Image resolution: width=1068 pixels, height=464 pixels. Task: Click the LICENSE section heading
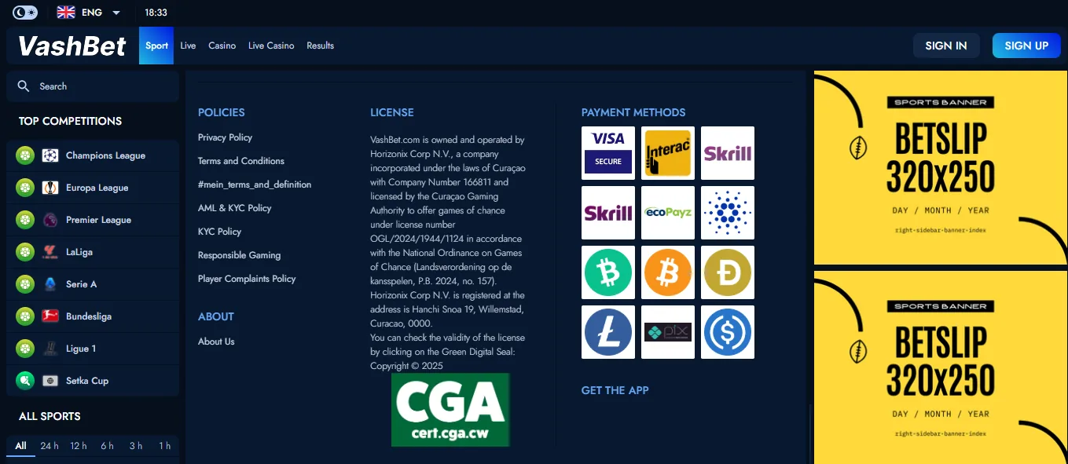coord(392,112)
